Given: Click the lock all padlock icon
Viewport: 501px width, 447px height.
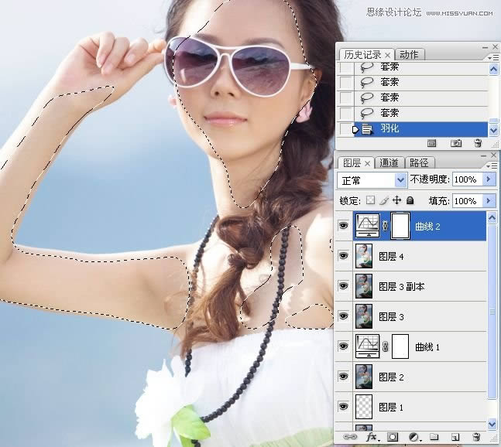Looking at the screenshot, I should click(x=410, y=200).
